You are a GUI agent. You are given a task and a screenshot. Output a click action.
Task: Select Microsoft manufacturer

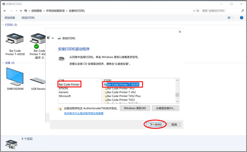(65, 96)
